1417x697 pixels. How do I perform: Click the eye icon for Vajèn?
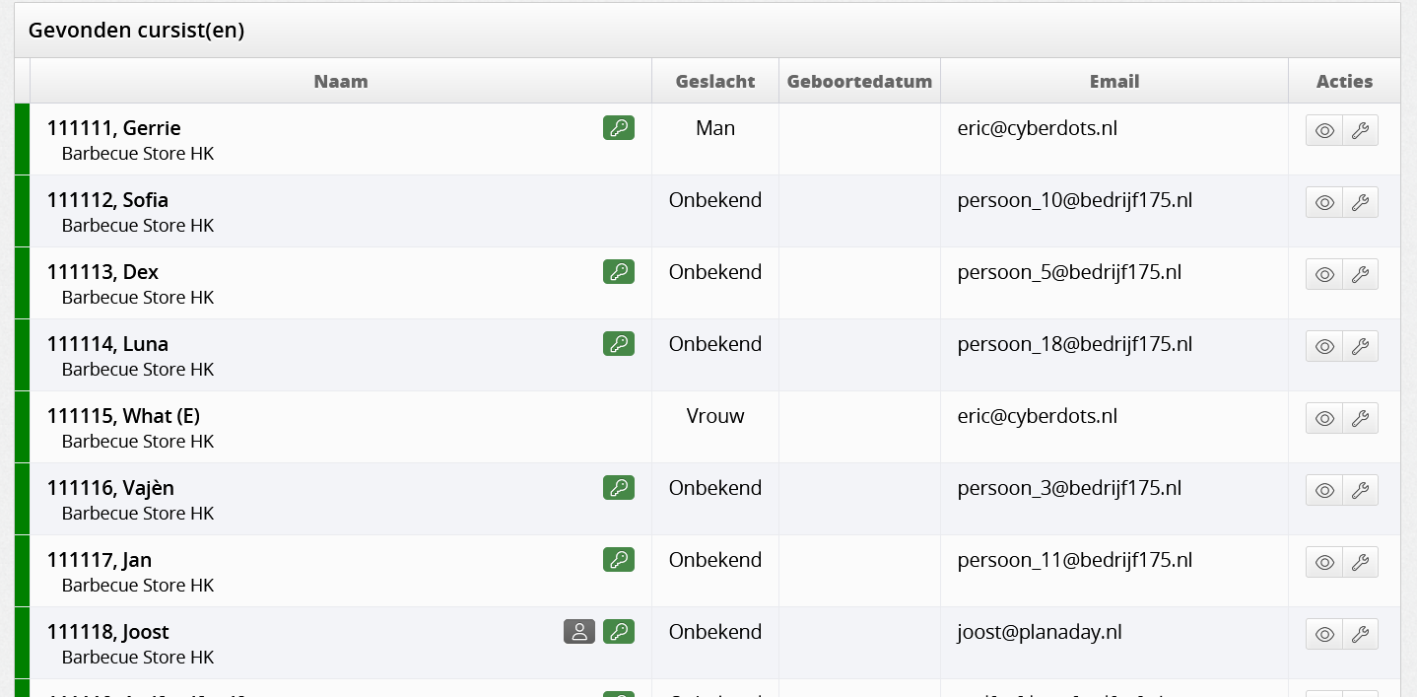pos(1324,490)
